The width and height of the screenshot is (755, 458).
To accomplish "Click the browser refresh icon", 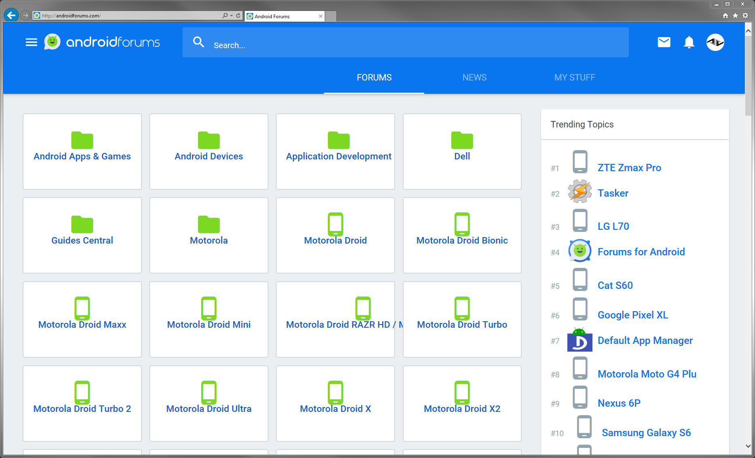I will (238, 15).
